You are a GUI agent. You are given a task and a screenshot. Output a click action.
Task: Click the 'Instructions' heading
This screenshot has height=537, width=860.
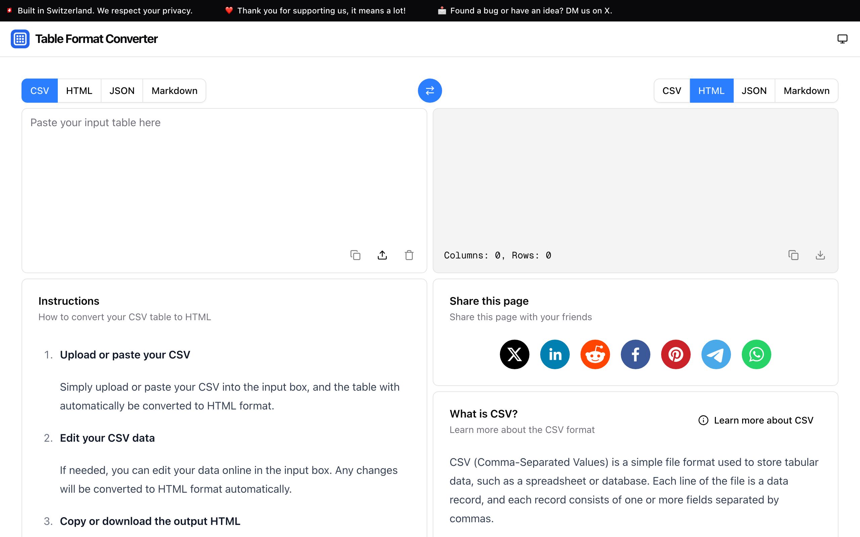(69, 301)
